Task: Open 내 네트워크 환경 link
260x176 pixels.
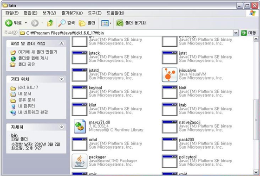Action: (33, 112)
